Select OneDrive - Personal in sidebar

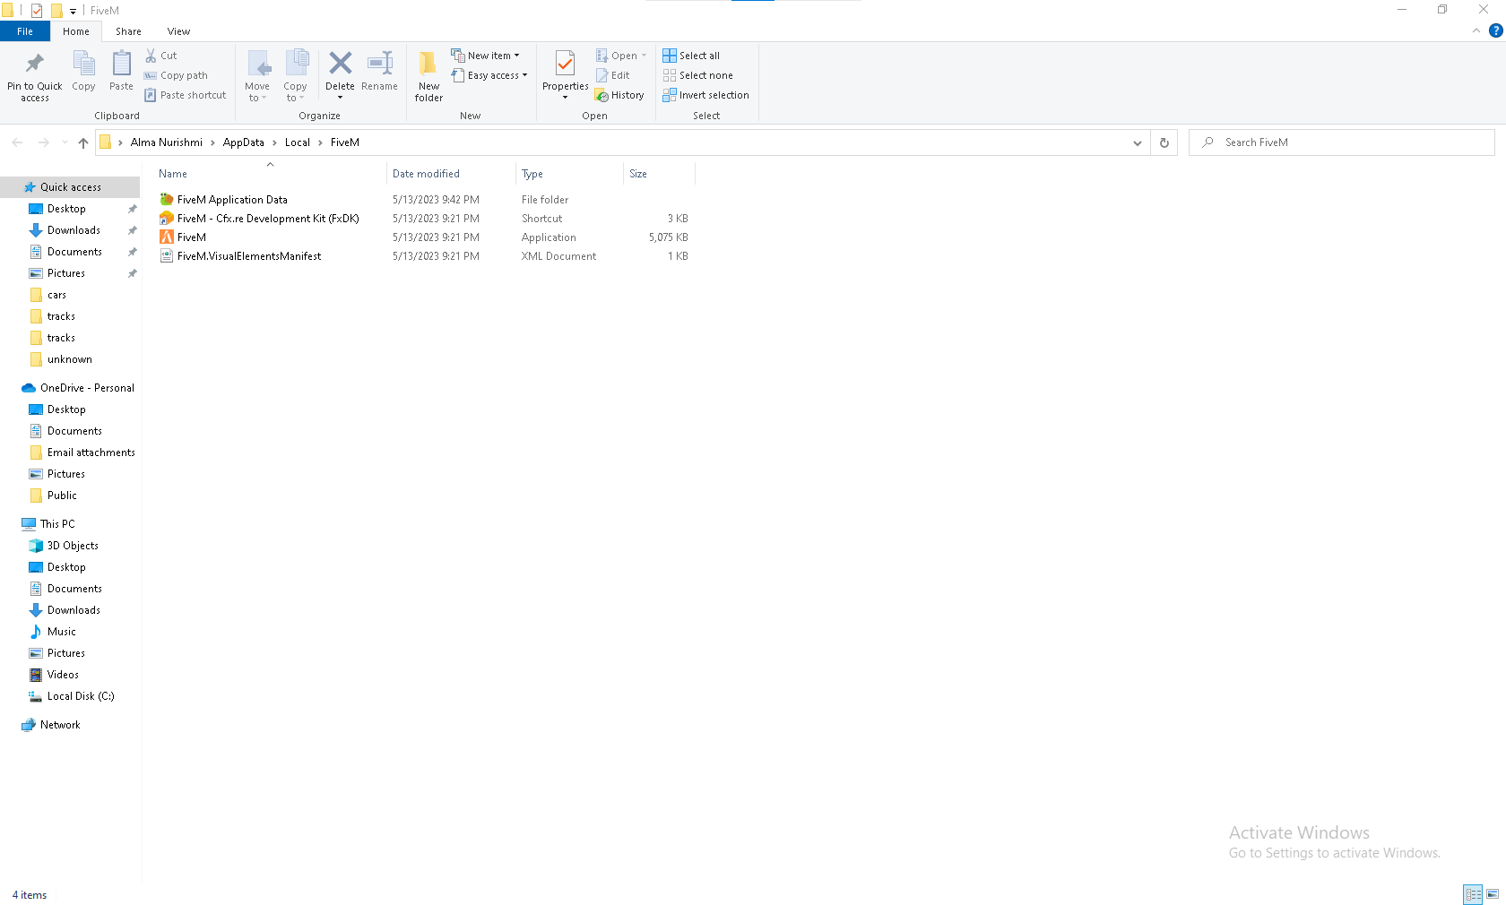click(x=87, y=388)
